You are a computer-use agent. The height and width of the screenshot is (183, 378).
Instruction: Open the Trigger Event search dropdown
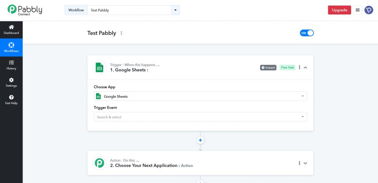click(200, 117)
